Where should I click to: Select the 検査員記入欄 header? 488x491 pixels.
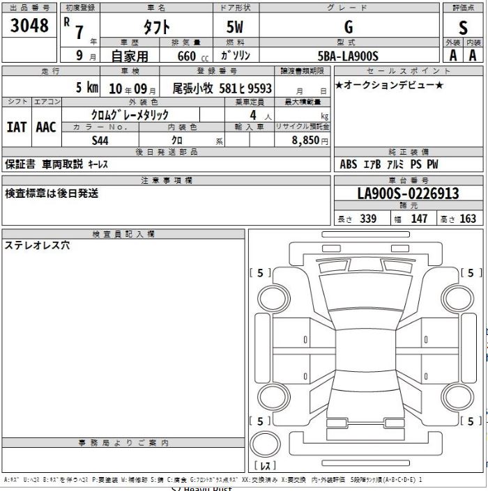click(123, 234)
